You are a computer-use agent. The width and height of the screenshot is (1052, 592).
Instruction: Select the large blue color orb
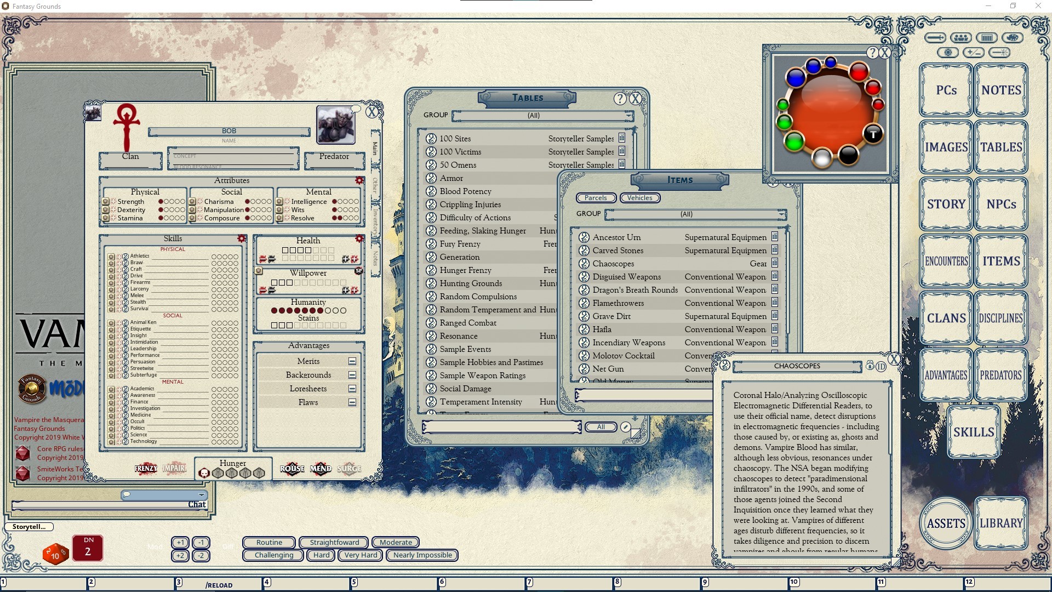point(795,78)
